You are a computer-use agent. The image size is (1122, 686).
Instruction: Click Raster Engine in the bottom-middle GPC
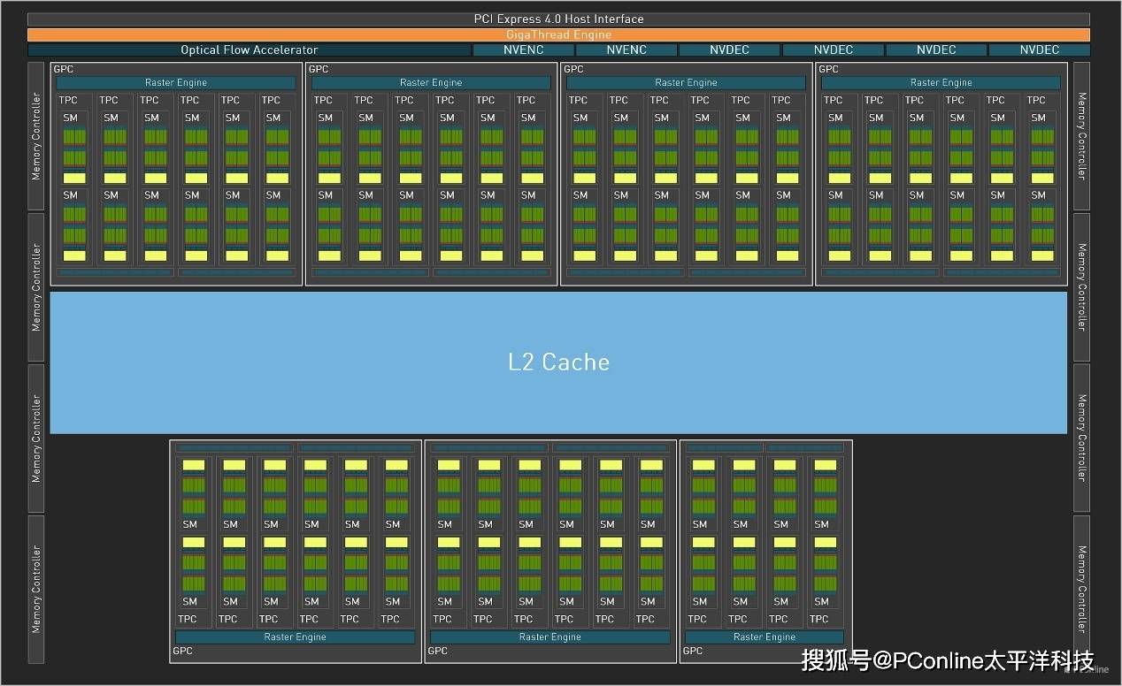(x=549, y=636)
